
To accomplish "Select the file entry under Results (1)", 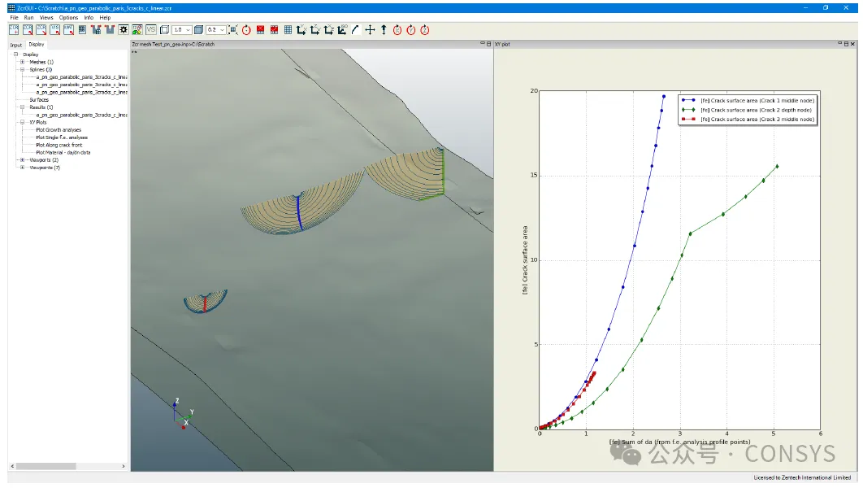I will click(81, 115).
